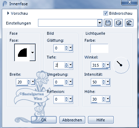
Task: Toggle the Bildvorschau checkbox
Action: coord(106,13)
